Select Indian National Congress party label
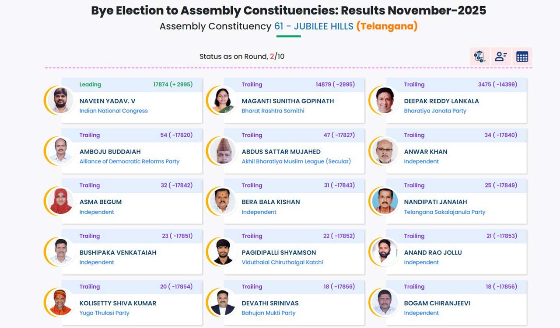 (x=113, y=111)
